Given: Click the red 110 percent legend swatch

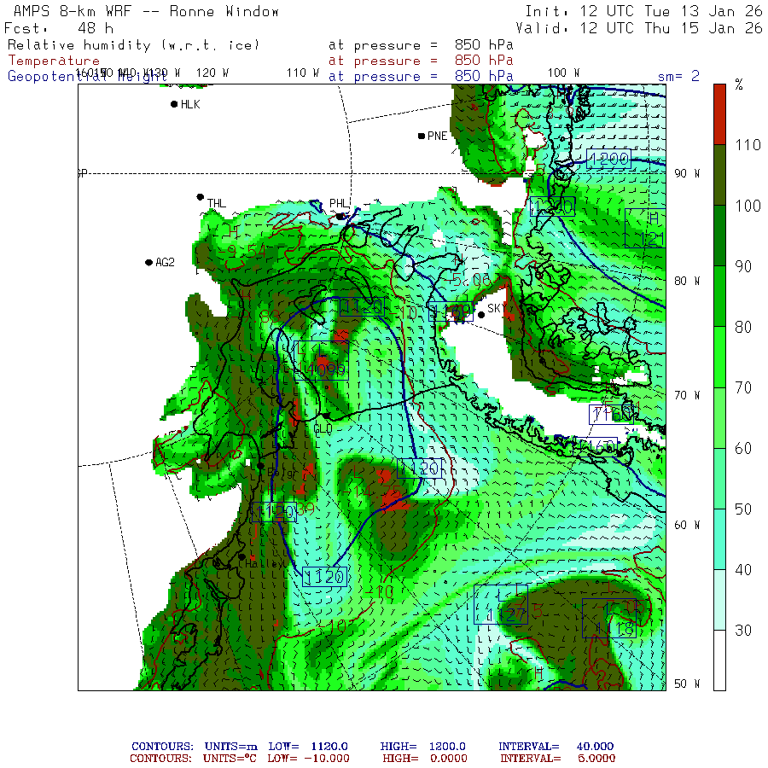Looking at the screenshot, I should coord(719,114).
